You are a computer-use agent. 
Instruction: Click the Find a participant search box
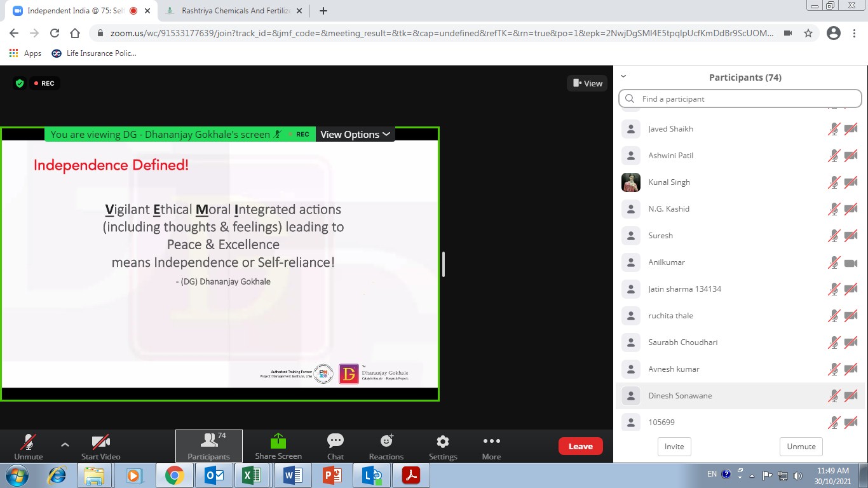[740, 98]
